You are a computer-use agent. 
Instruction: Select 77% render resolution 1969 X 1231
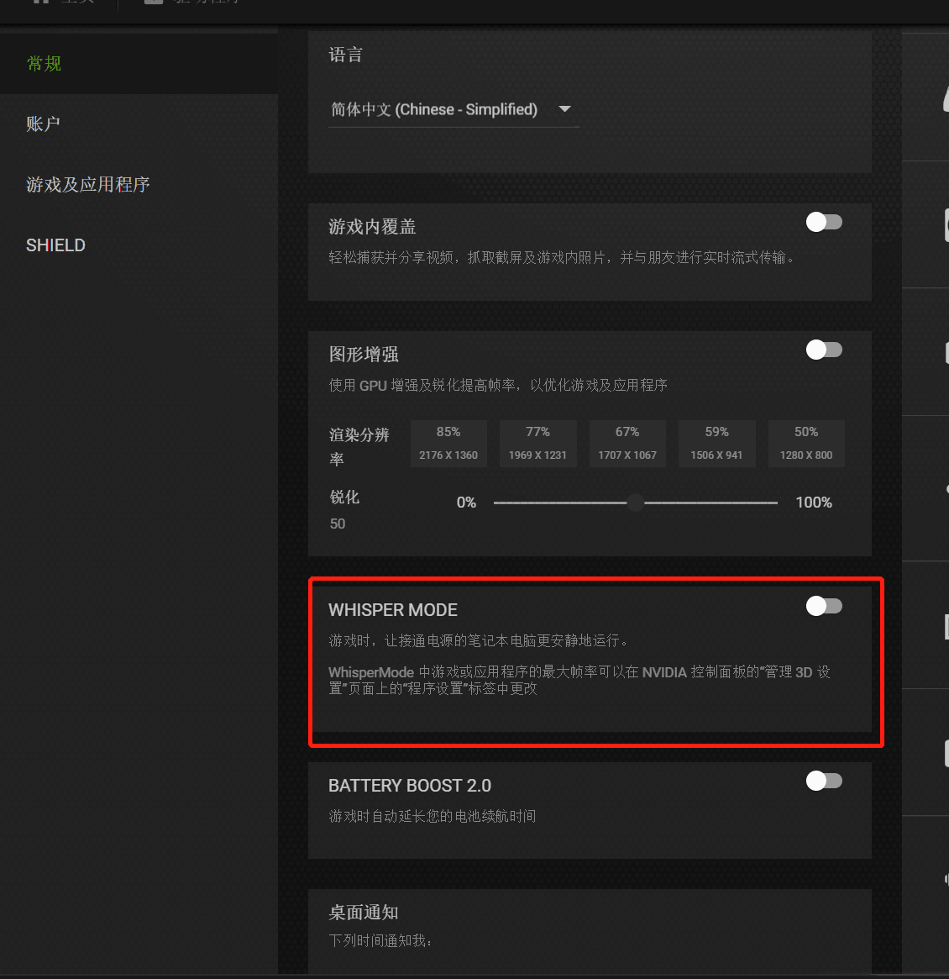(537, 444)
